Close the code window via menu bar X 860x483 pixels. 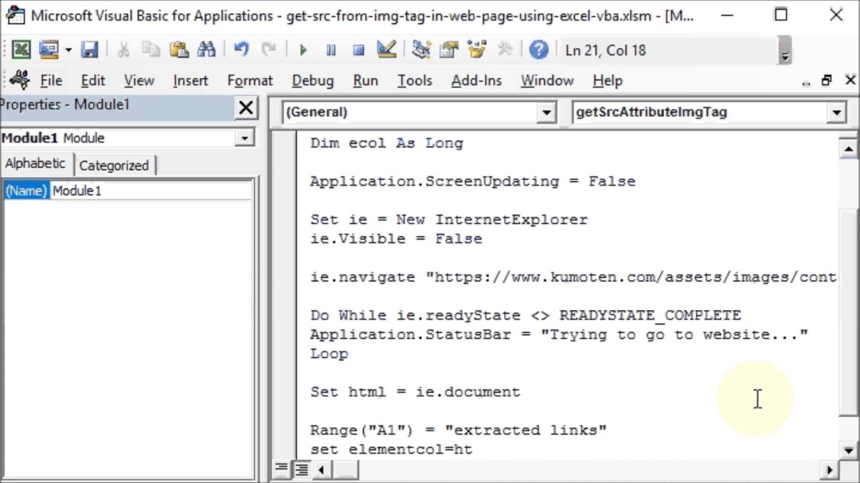click(849, 80)
